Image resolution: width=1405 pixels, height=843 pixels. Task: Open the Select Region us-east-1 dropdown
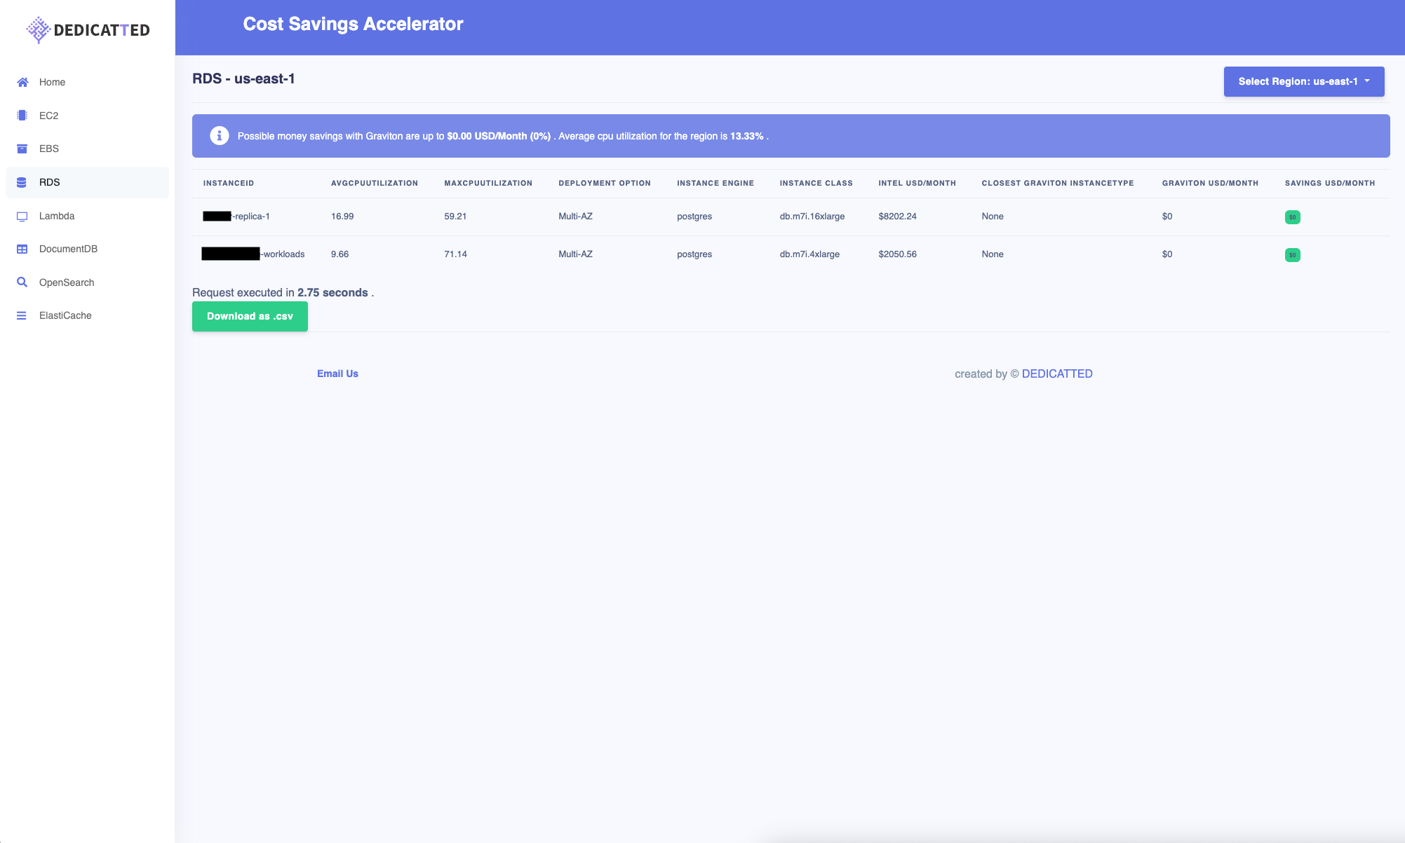point(1304,81)
